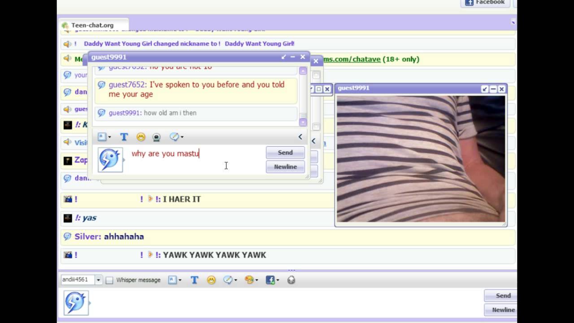This screenshot has width=574, height=323.
Task: Expand font settings dropdown in private chat toolbar
Action: (x=104, y=137)
